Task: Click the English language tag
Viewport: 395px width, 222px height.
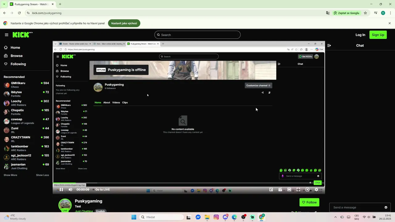Action: tap(100, 211)
